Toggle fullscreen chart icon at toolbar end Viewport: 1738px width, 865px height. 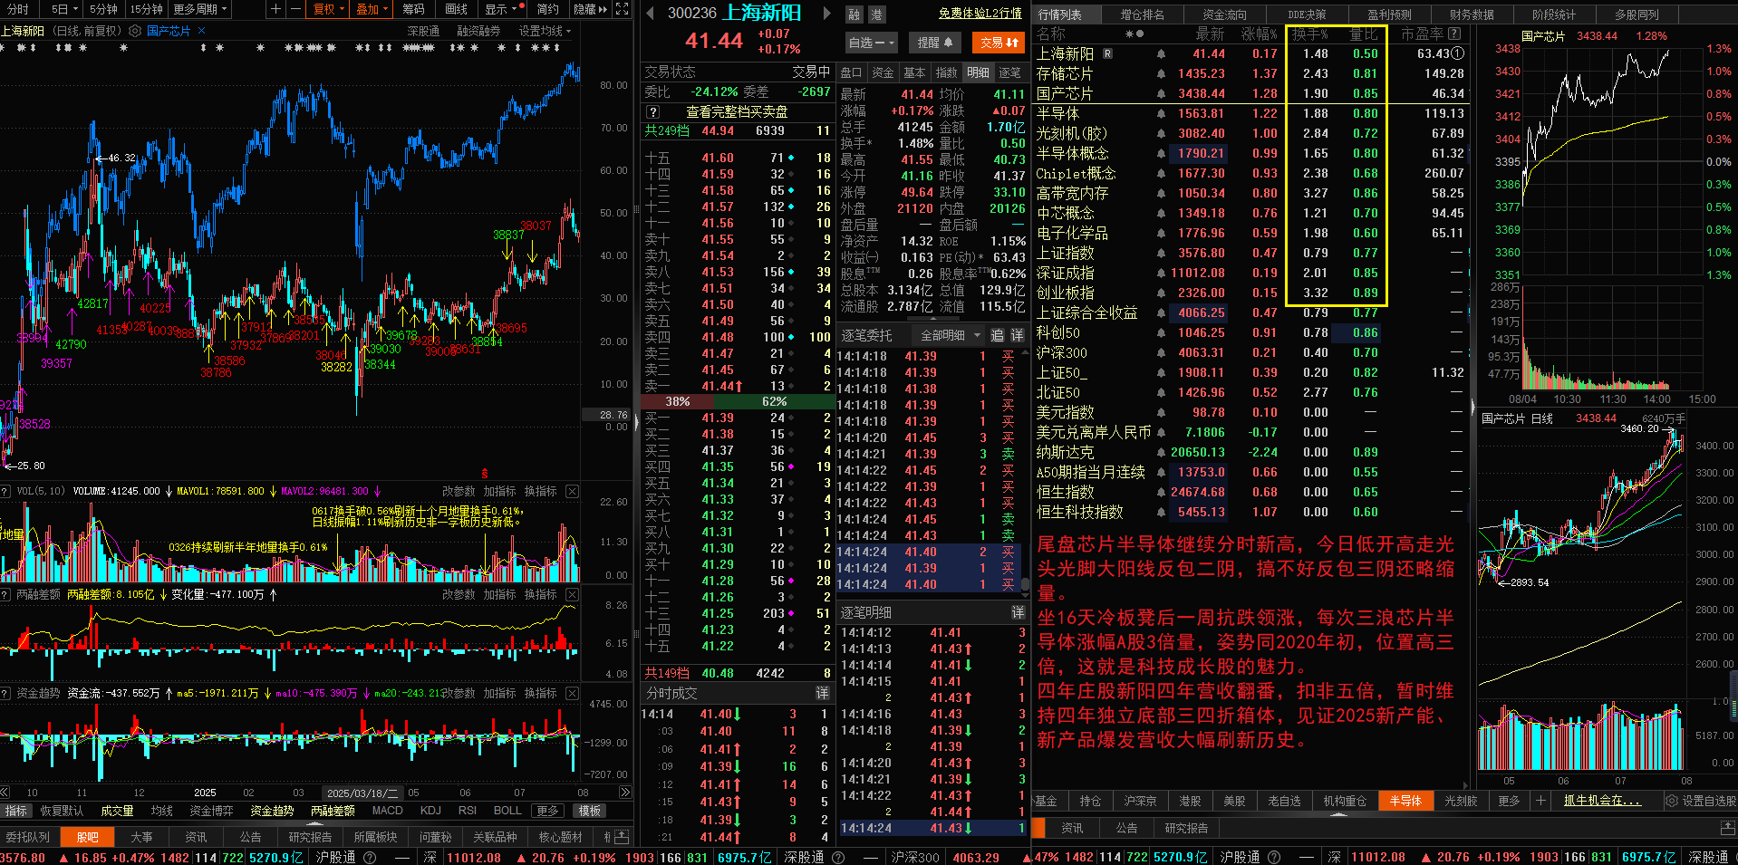tap(622, 9)
